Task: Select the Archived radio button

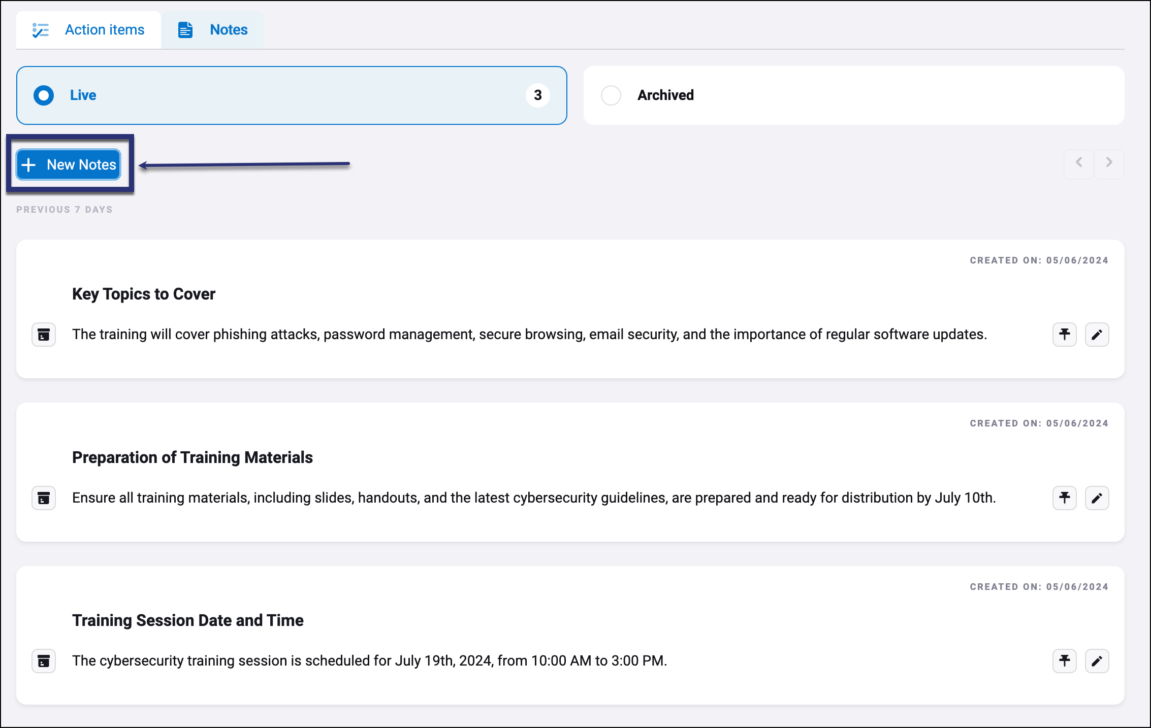Action: pyautogui.click(x=611, y=95)
